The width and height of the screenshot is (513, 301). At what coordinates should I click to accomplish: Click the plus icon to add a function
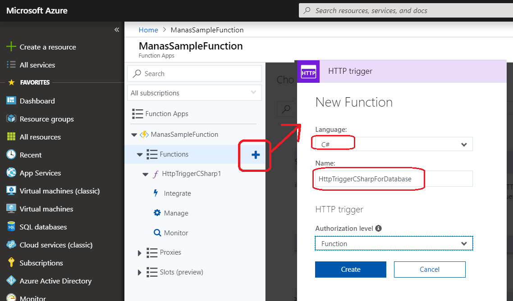click(255, 155)
